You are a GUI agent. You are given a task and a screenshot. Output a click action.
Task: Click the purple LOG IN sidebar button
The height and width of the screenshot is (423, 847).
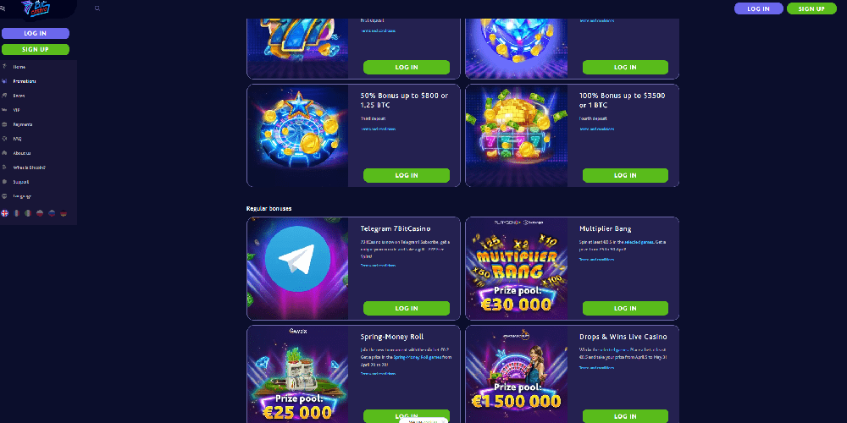click(x=36, y=34)
